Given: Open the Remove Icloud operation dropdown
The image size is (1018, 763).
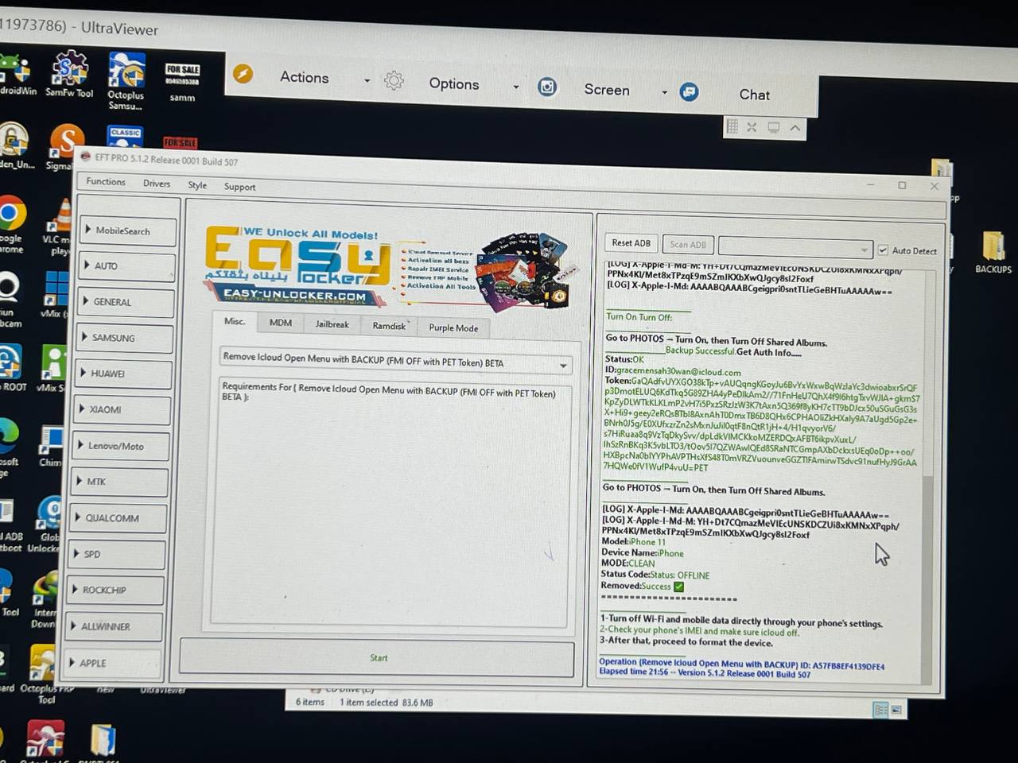Looking at the screenshot, I should (x=396, y=361).
